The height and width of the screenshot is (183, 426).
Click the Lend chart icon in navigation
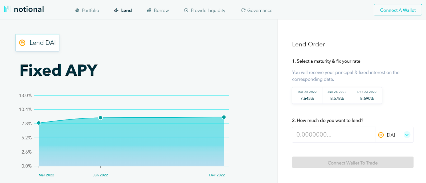click(x=116, y=10)
